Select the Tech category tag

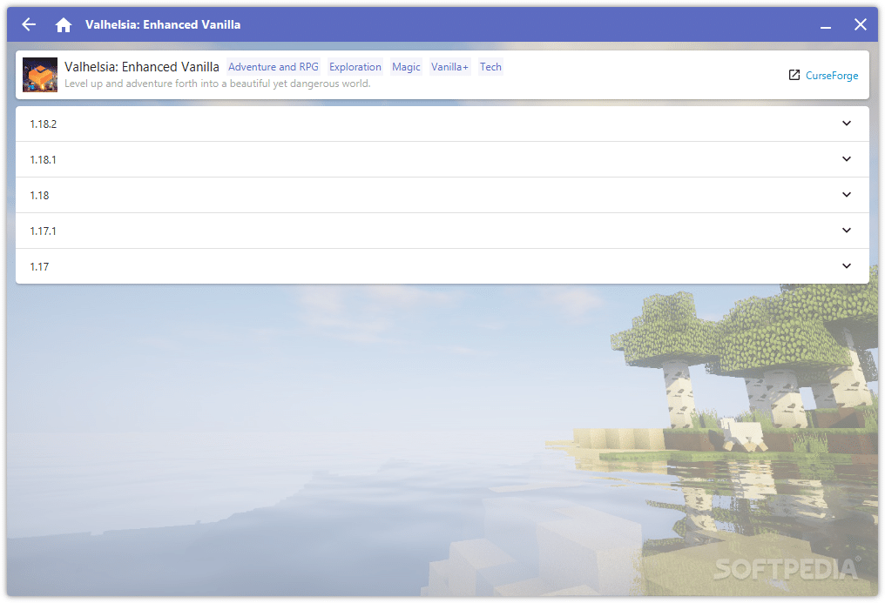[x=490, y=67]
